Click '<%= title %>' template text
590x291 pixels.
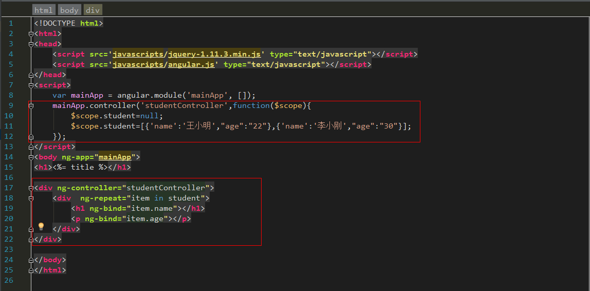(80, 167)
